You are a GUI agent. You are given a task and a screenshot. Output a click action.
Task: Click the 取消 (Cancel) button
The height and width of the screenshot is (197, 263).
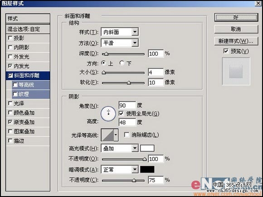coord(236,29)
